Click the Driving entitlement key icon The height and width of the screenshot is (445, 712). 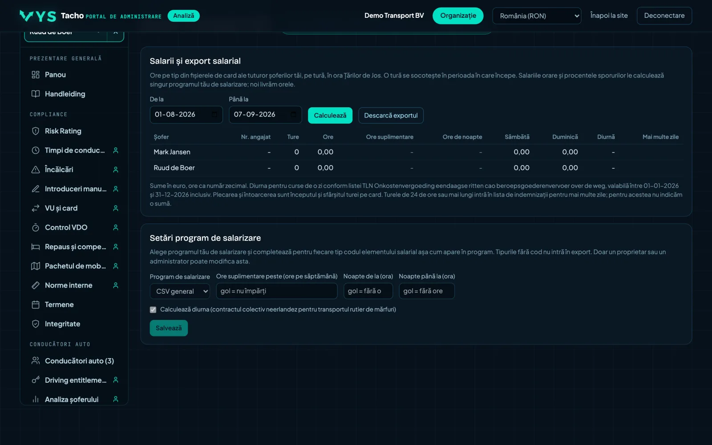tap(36, 380)
